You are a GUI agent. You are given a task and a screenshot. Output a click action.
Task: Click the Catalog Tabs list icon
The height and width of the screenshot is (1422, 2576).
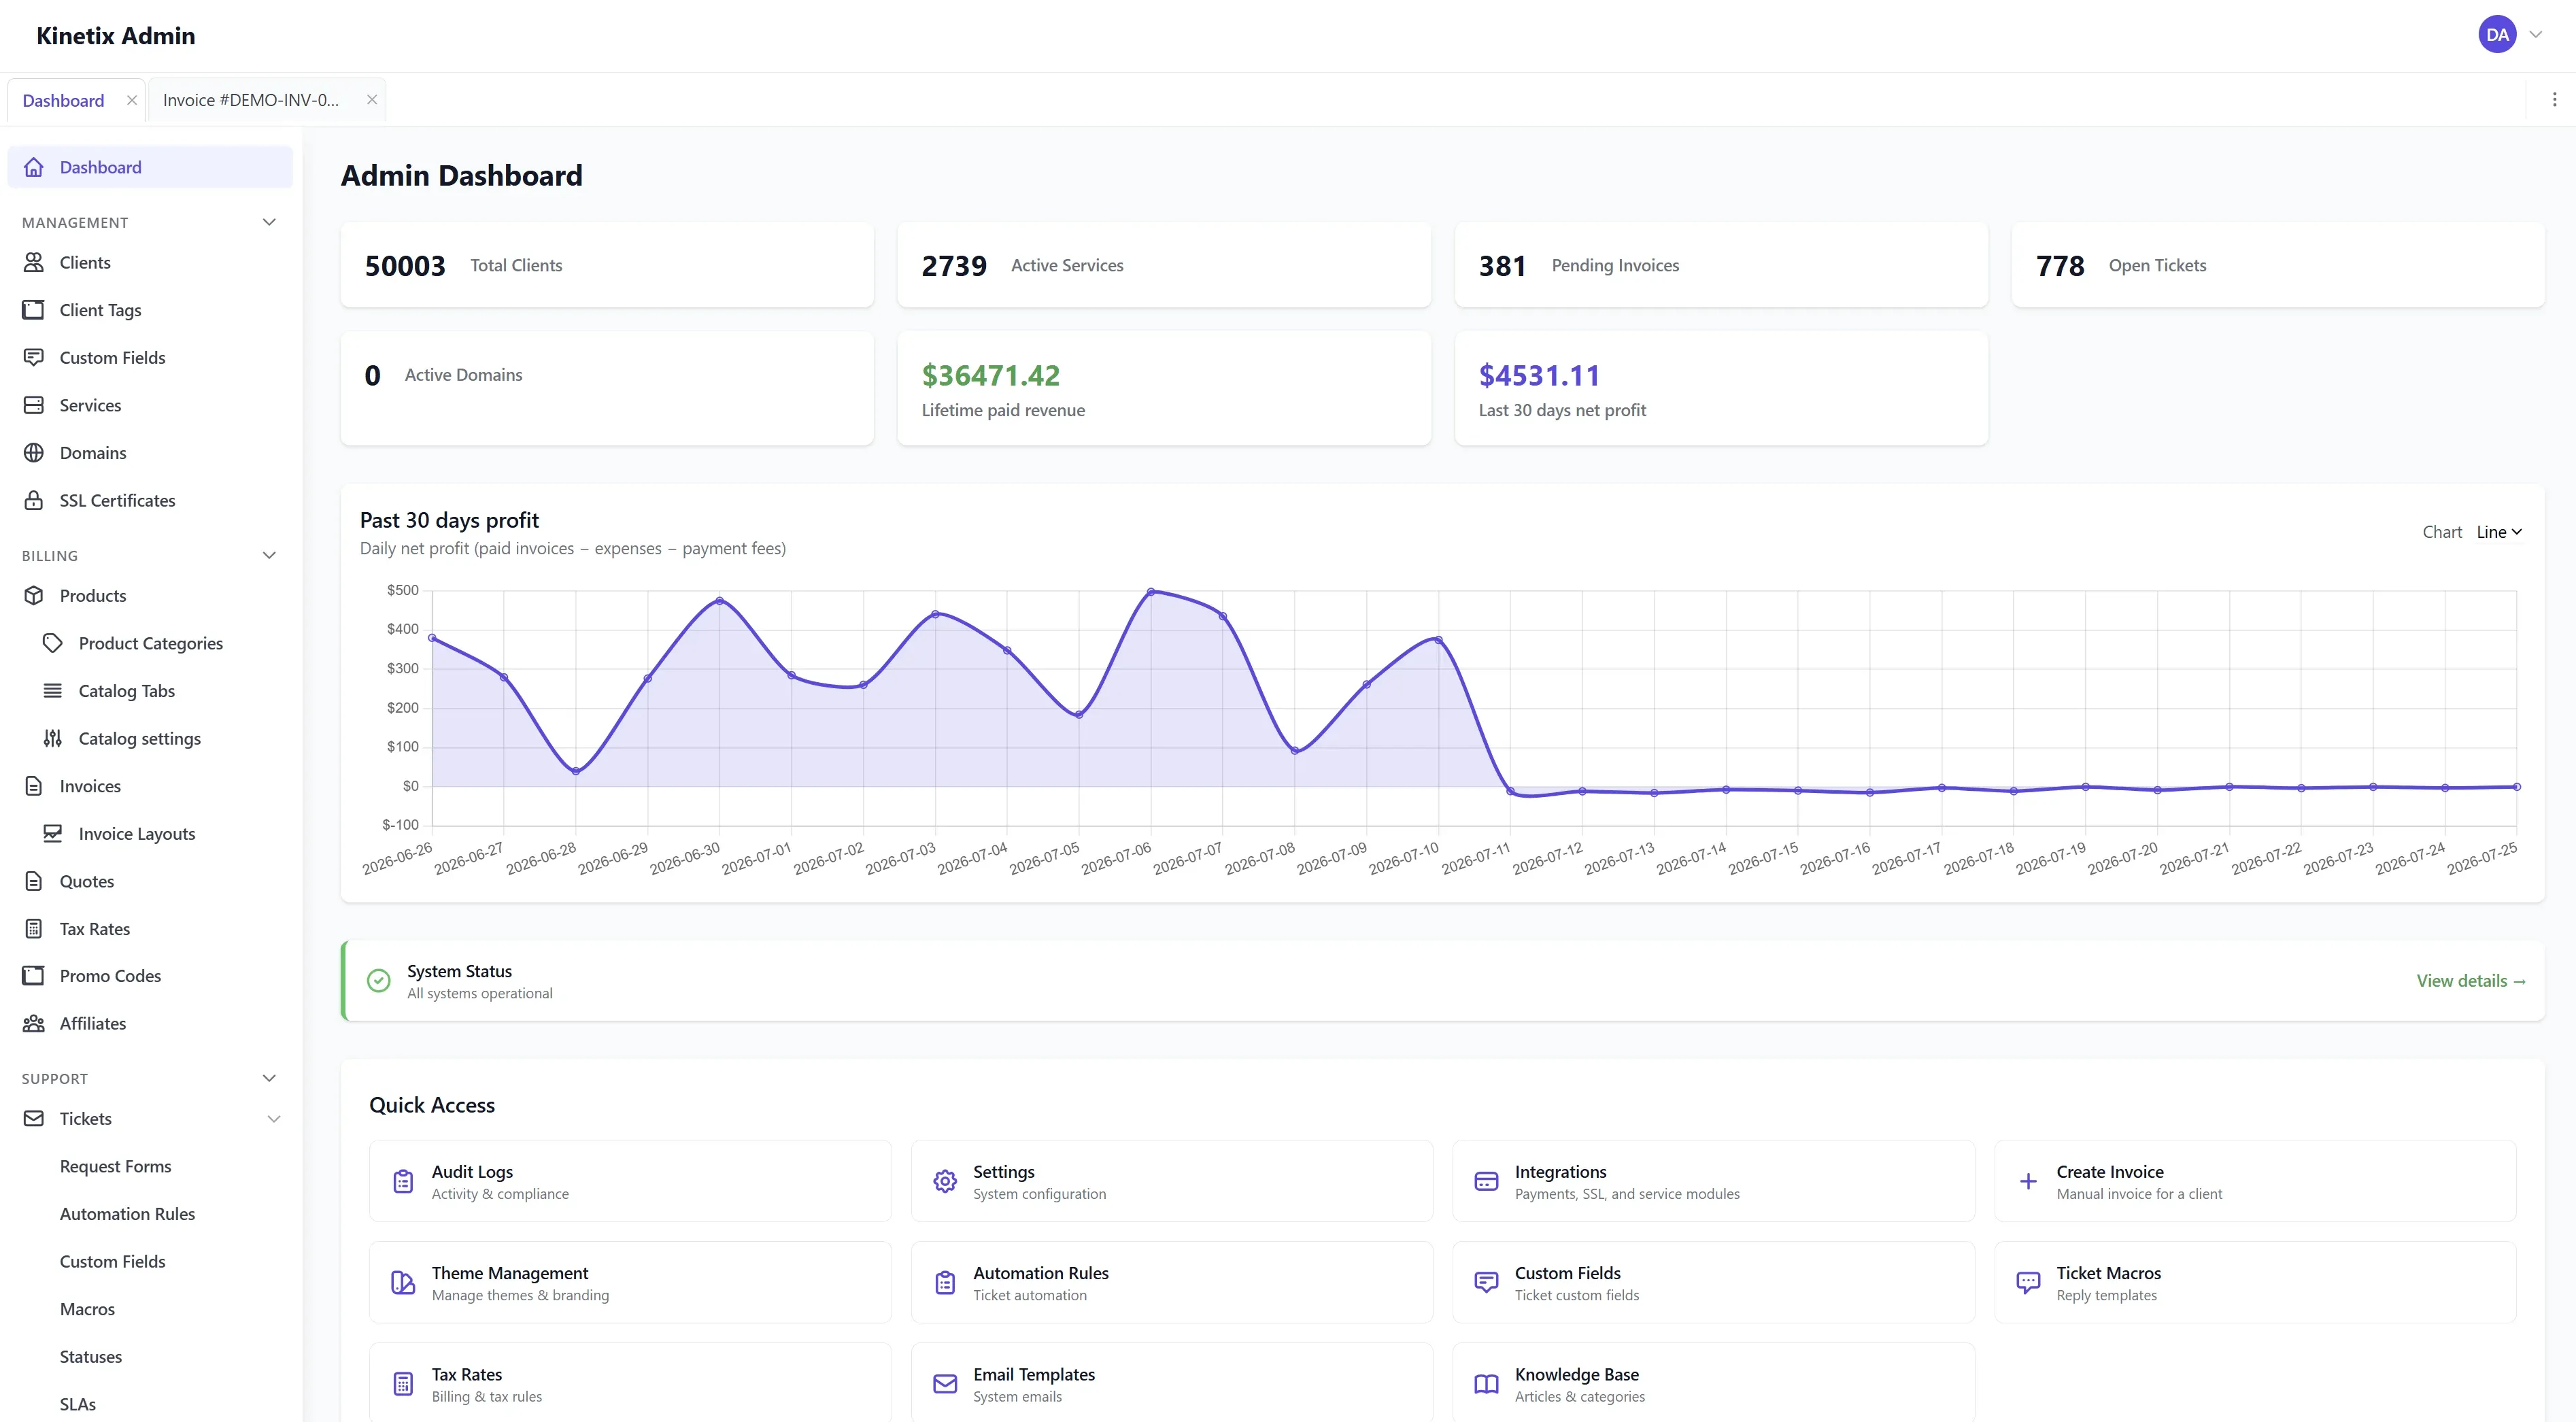click(53, 691)
